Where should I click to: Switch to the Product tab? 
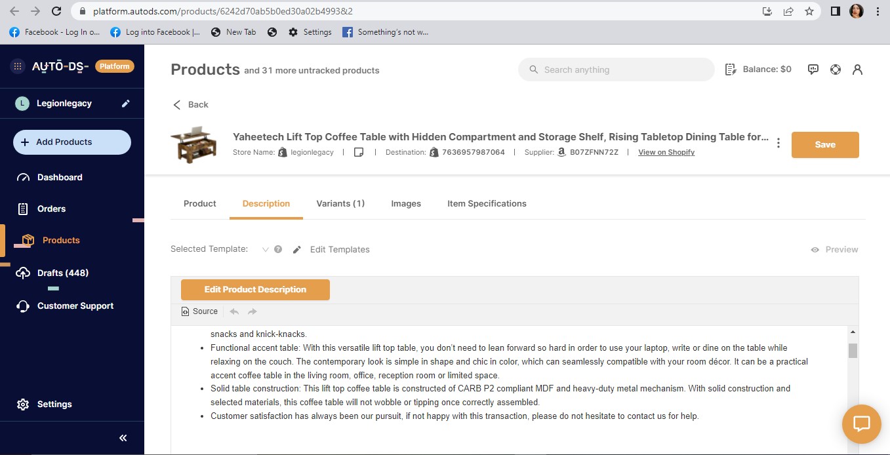click(x=200, y=204)
